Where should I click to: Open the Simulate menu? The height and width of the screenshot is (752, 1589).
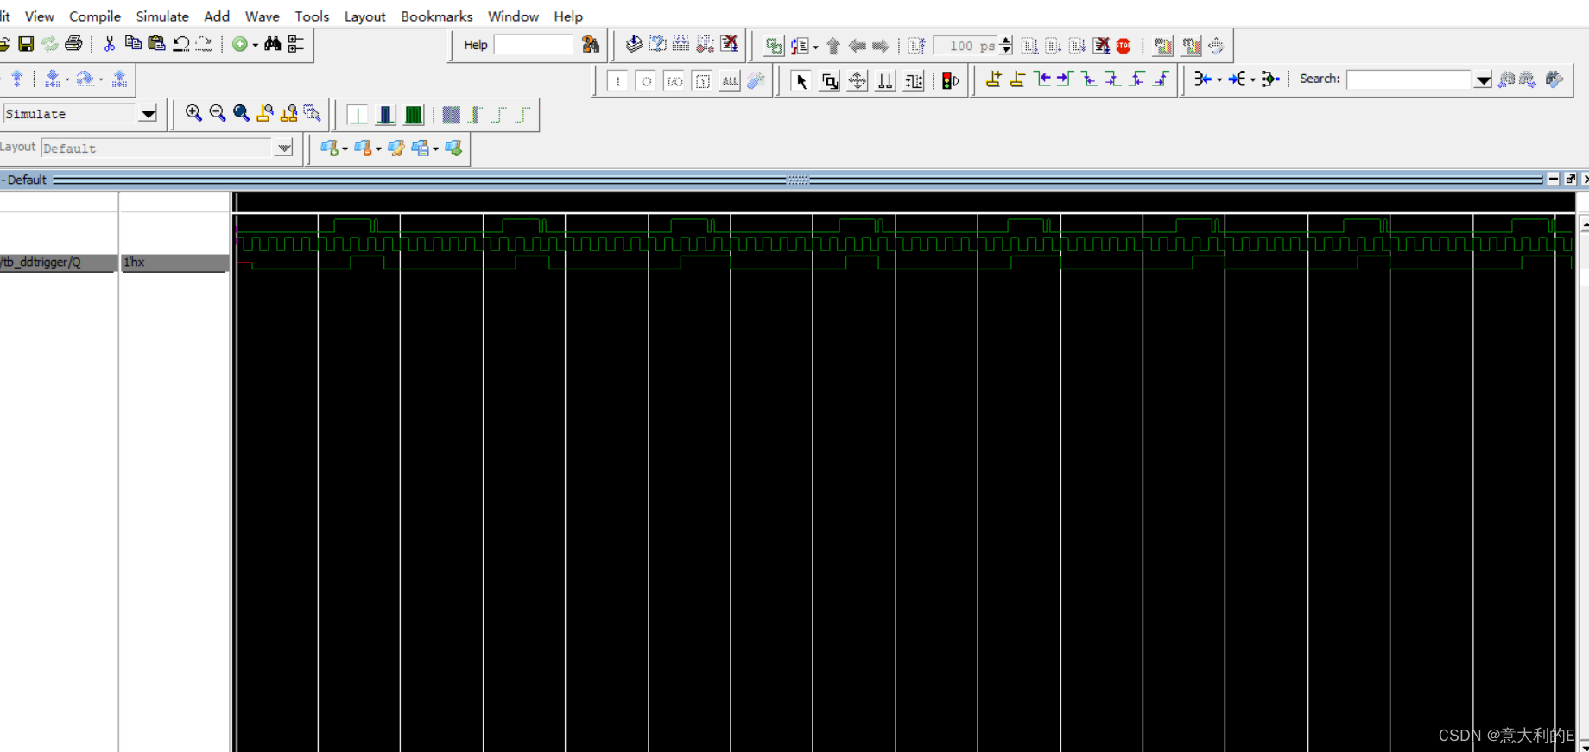(162, 16)
